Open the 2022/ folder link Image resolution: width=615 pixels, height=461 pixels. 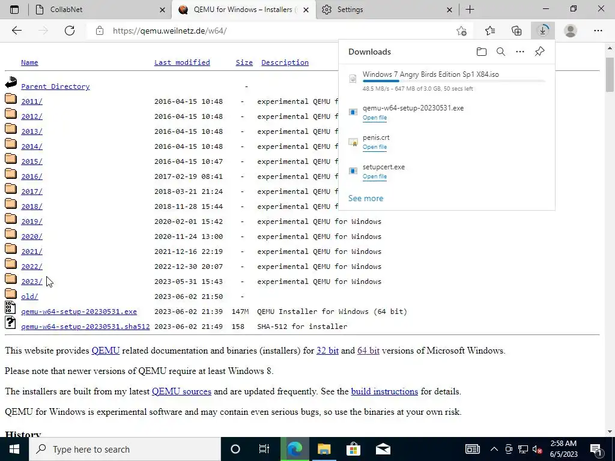click(x=31, y=267)
